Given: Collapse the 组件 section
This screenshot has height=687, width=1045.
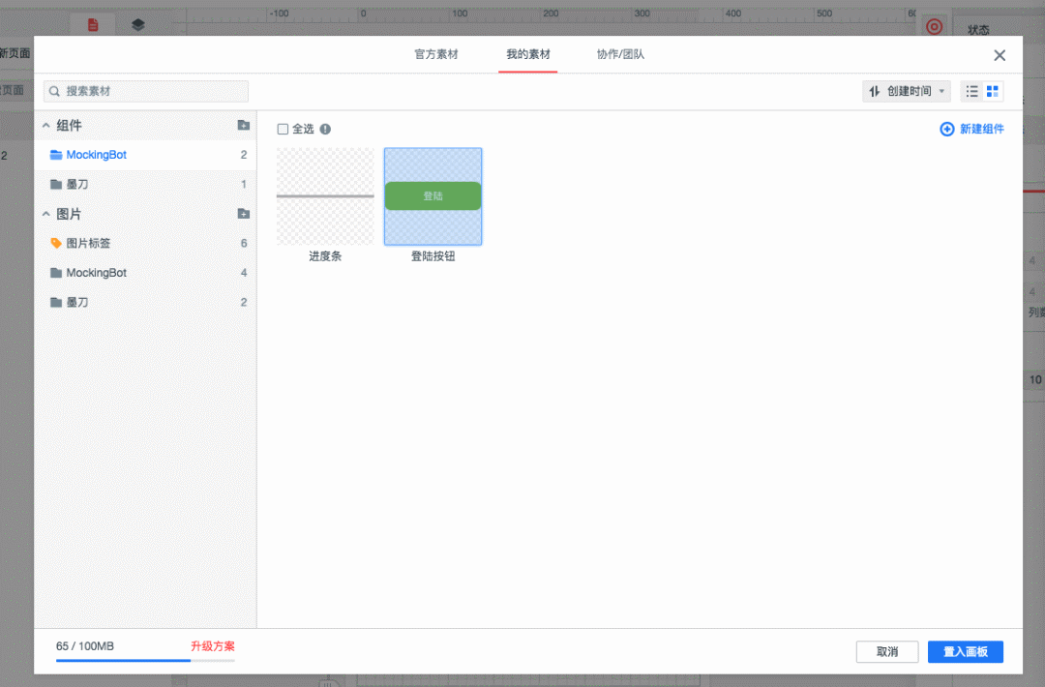Looking at the screenshot, I should (x=46, y=125).
